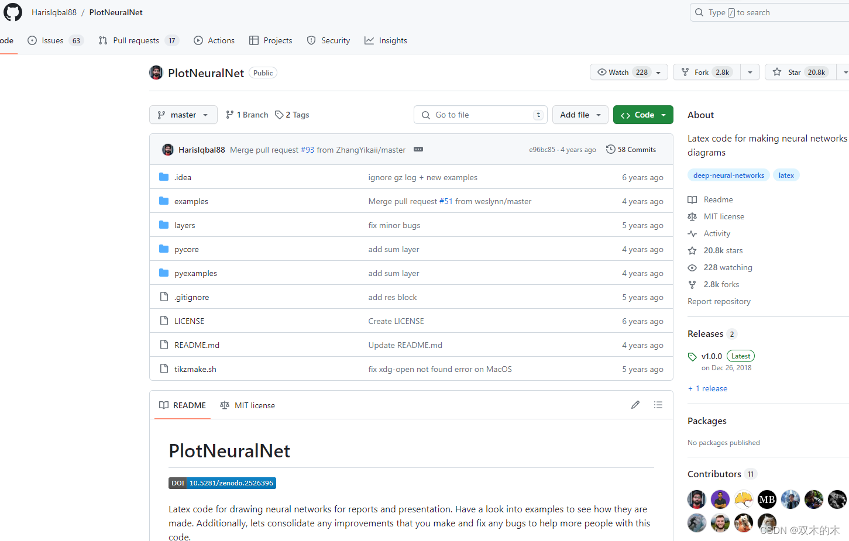Open the .idea folder icon
Viewport: 849px width, 541px height.
tap(164, 177)
